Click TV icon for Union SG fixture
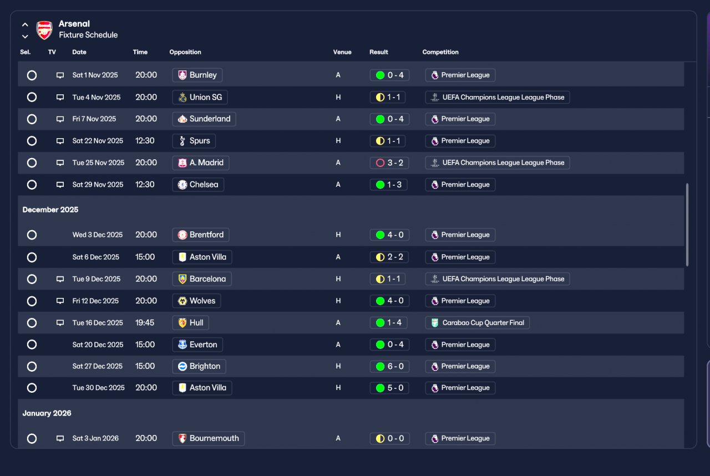The width and height of the screenshot is (710, 476). pyautogui.click(x=60, y=98)
